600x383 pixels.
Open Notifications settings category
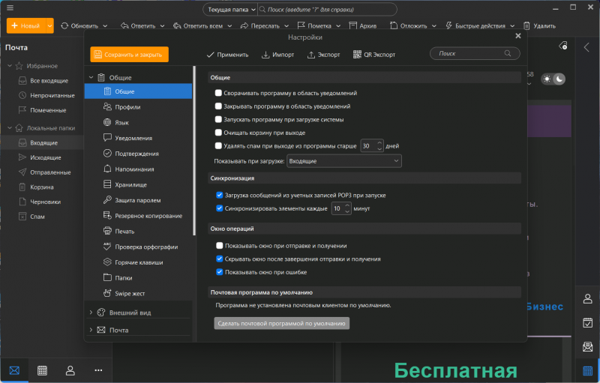138,138
